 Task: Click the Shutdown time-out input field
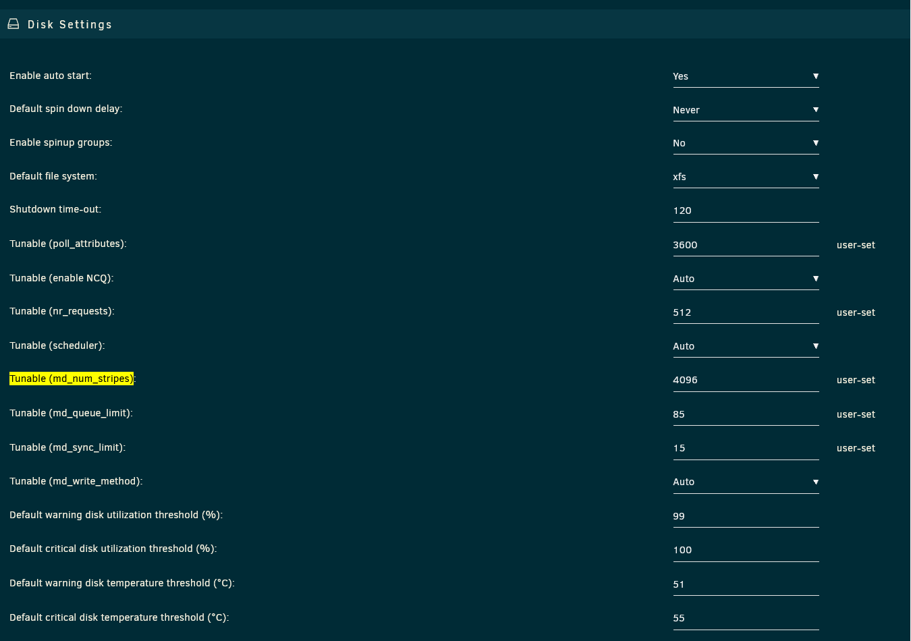click(x=745, y=211)
